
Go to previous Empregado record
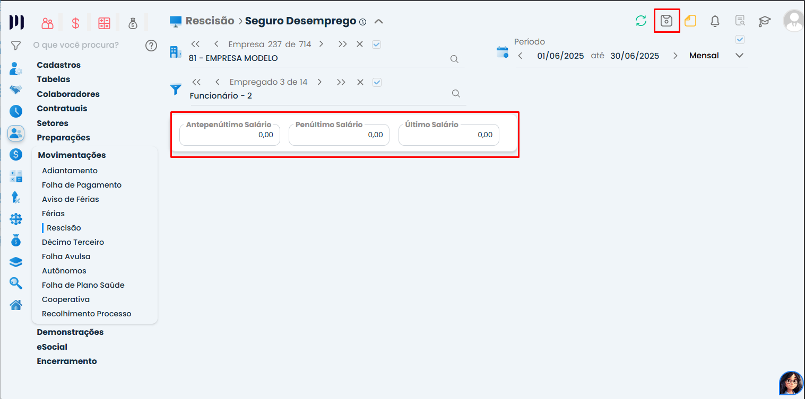click(x=217, y=82)
